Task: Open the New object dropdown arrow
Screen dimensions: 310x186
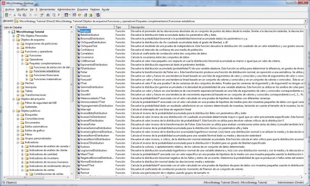Action: click(10, 15)
